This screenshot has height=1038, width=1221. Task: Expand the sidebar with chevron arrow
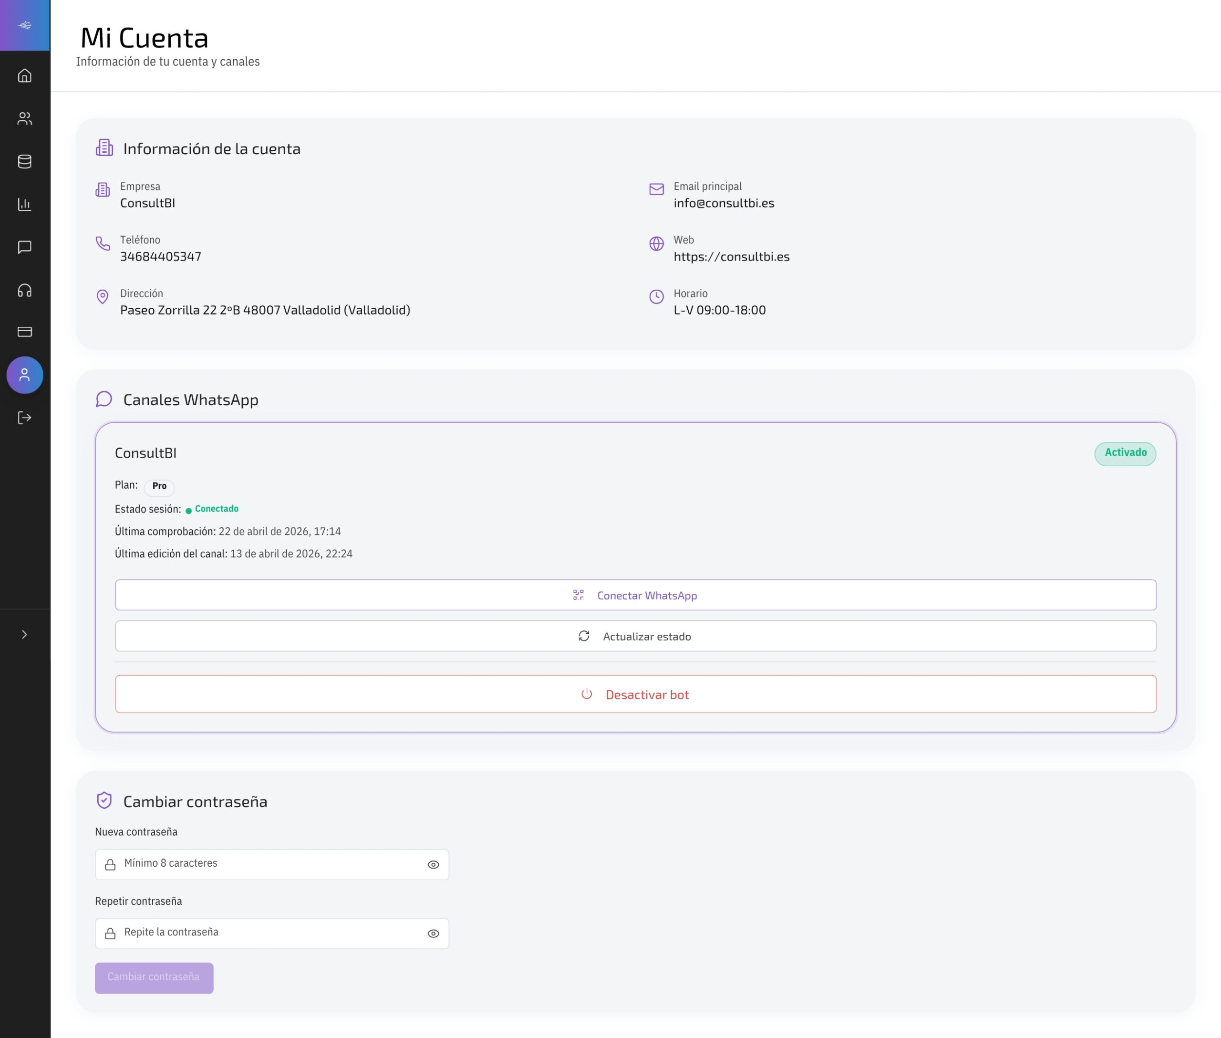(25, 634)
